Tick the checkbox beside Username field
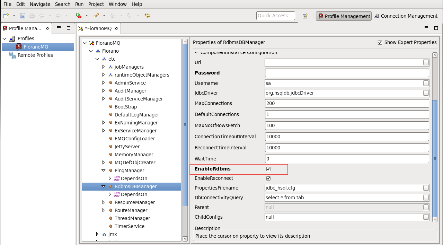 click(426, 83)
